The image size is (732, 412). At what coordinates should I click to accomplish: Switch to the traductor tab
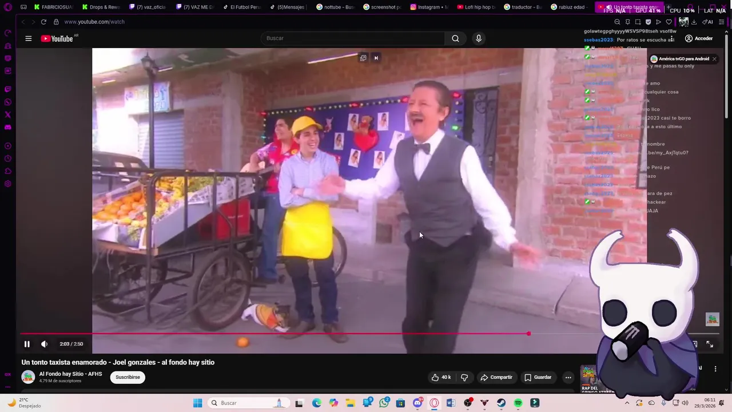523,7
